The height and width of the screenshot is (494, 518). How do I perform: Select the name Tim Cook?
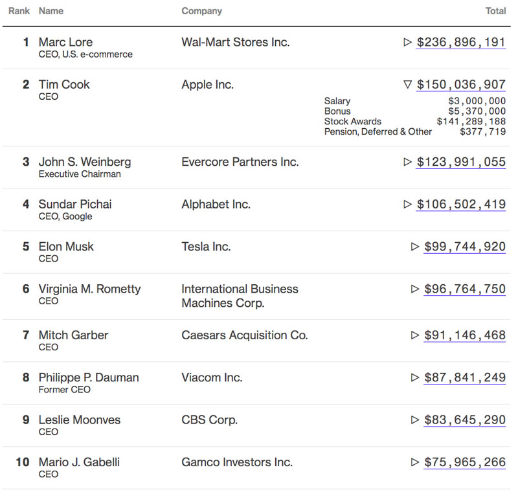click(x=64, y=85)
